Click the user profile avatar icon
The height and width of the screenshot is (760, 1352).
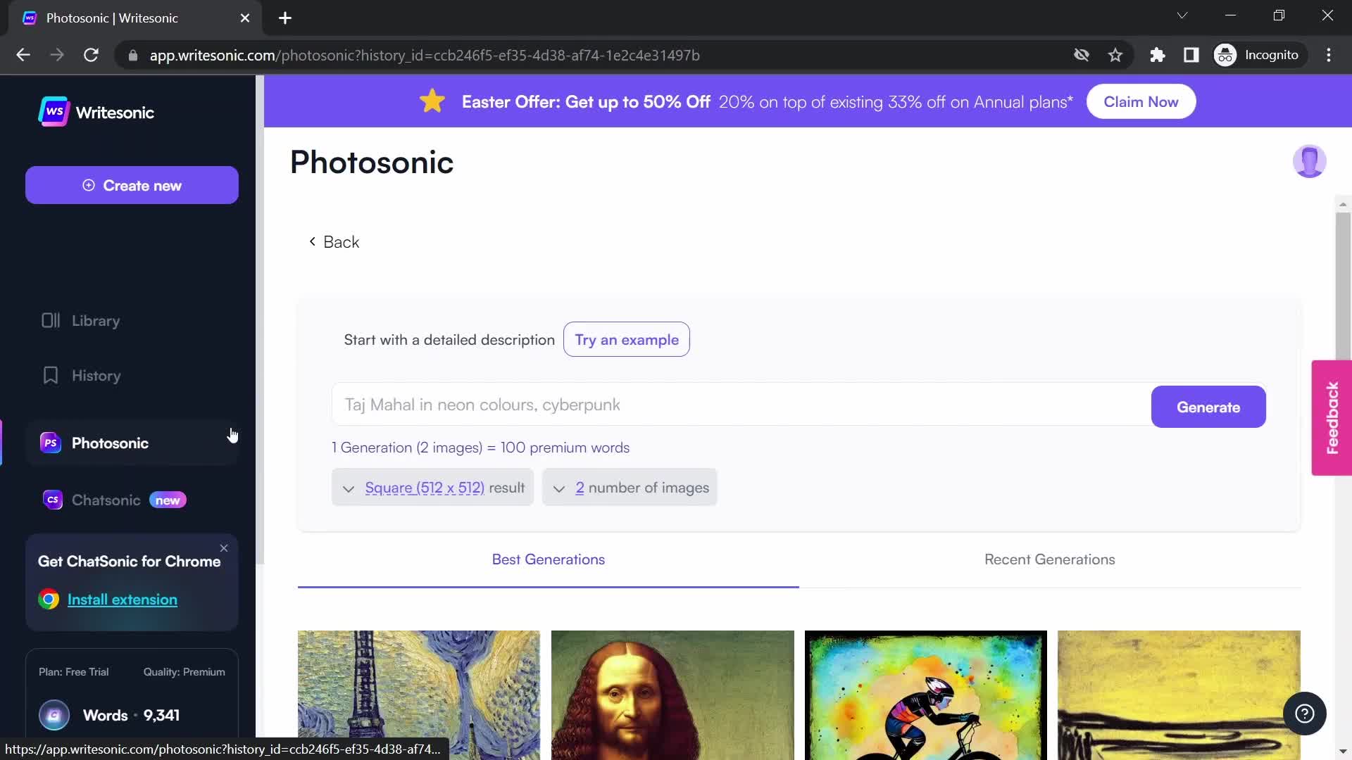[1310, 161]
